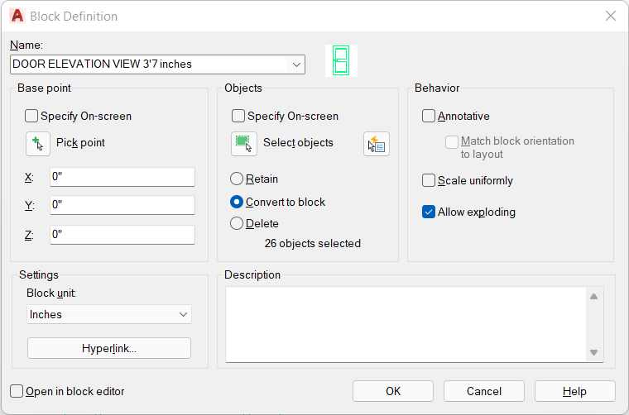The image size is (629, 415).
Task: Click the Select objects icon button
Action: [244, 144]
